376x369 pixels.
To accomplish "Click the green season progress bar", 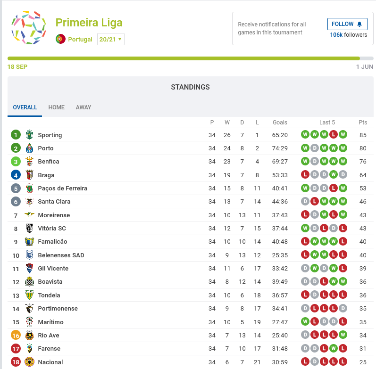I will coord(184,58).
